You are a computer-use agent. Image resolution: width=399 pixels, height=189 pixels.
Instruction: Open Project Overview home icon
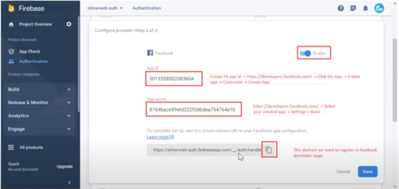click(x=11, y=24)
